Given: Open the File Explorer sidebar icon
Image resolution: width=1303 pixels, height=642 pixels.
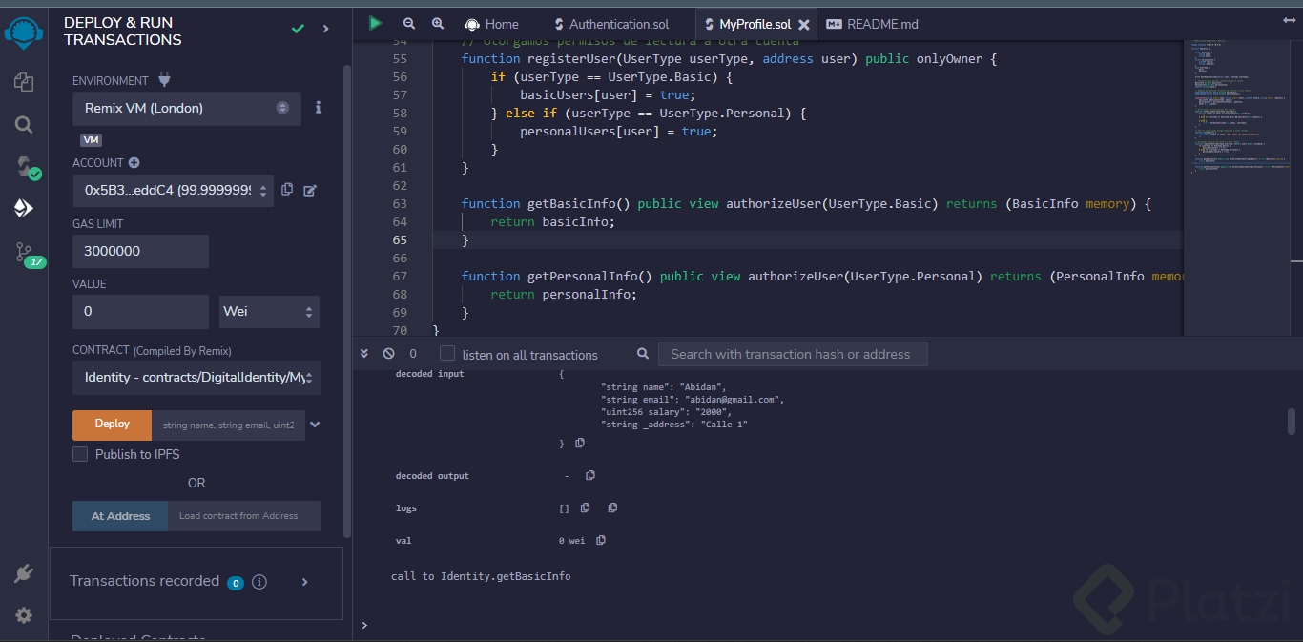Looking at the screenshot, I should (x=24, y=83).
